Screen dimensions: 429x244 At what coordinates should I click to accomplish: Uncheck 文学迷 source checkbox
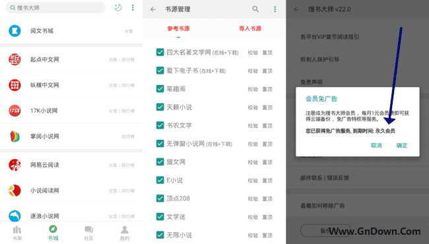click(160, 217)
